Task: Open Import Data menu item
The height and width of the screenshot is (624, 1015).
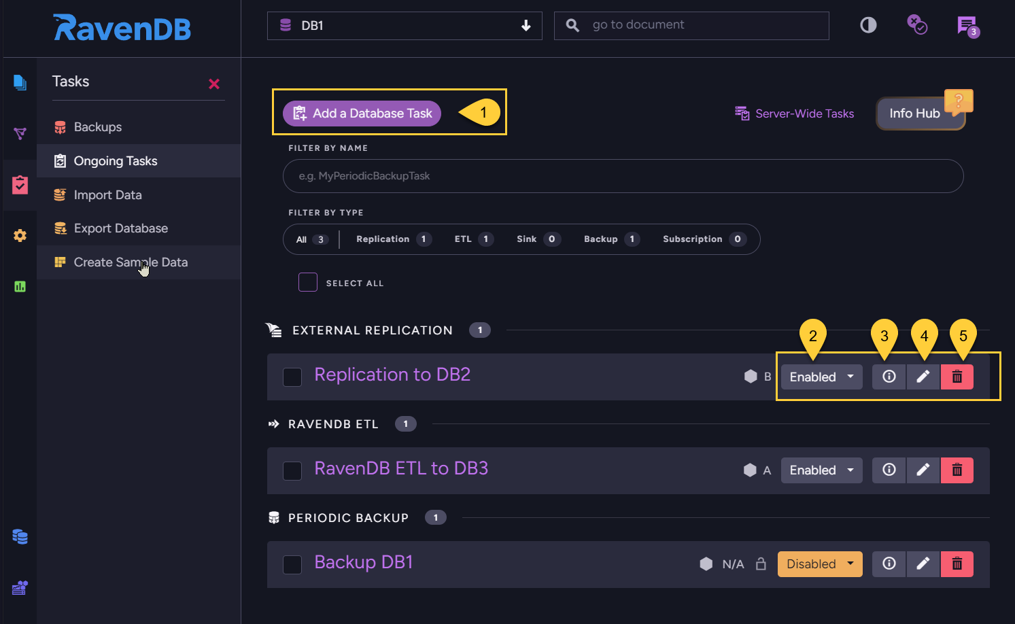Action: (139, 195)
